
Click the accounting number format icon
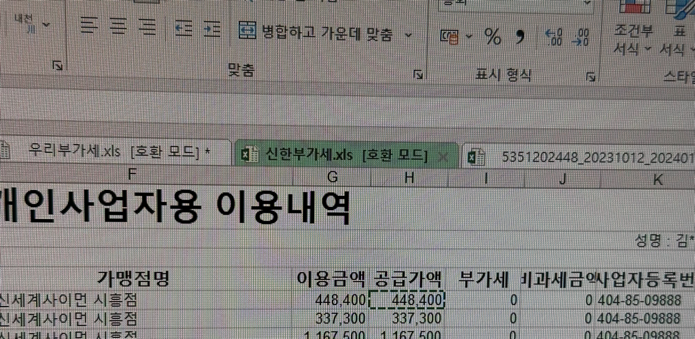[449, 37]
